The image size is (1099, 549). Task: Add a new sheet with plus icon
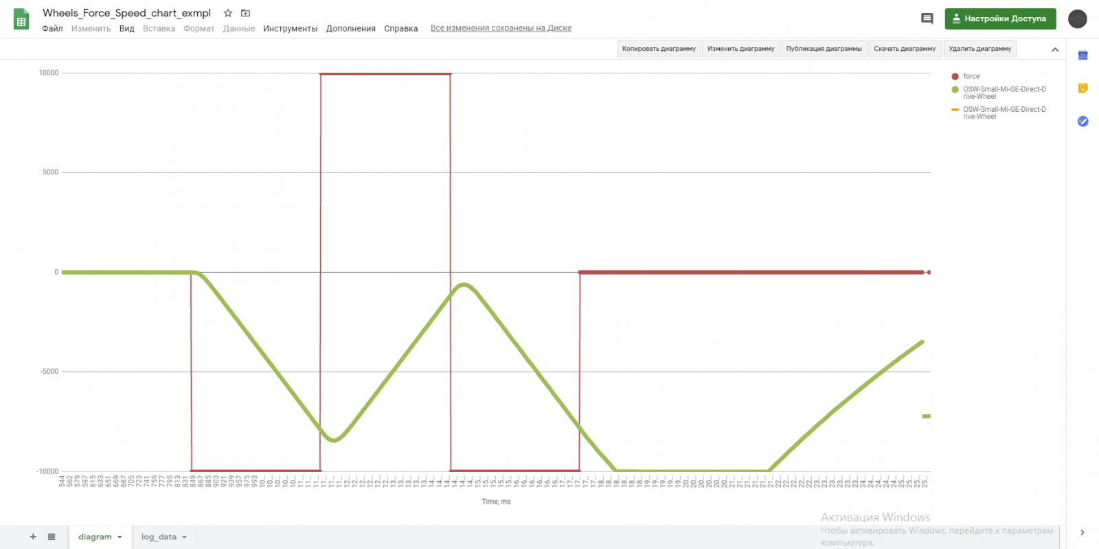[32, 537]
